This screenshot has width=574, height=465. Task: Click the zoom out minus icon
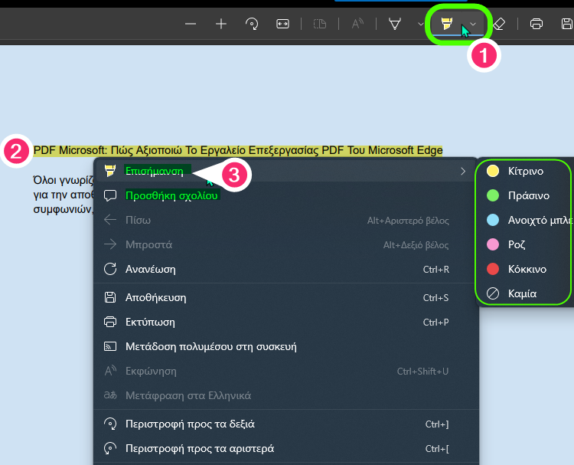click(x=191, y=24)
